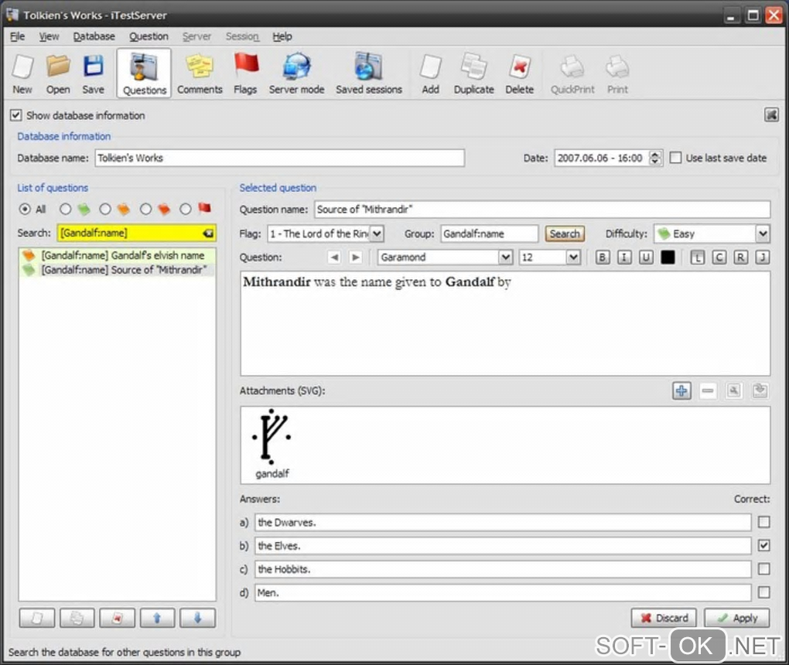
Task: Enable Use last save date checkbox
Action: 675,158
